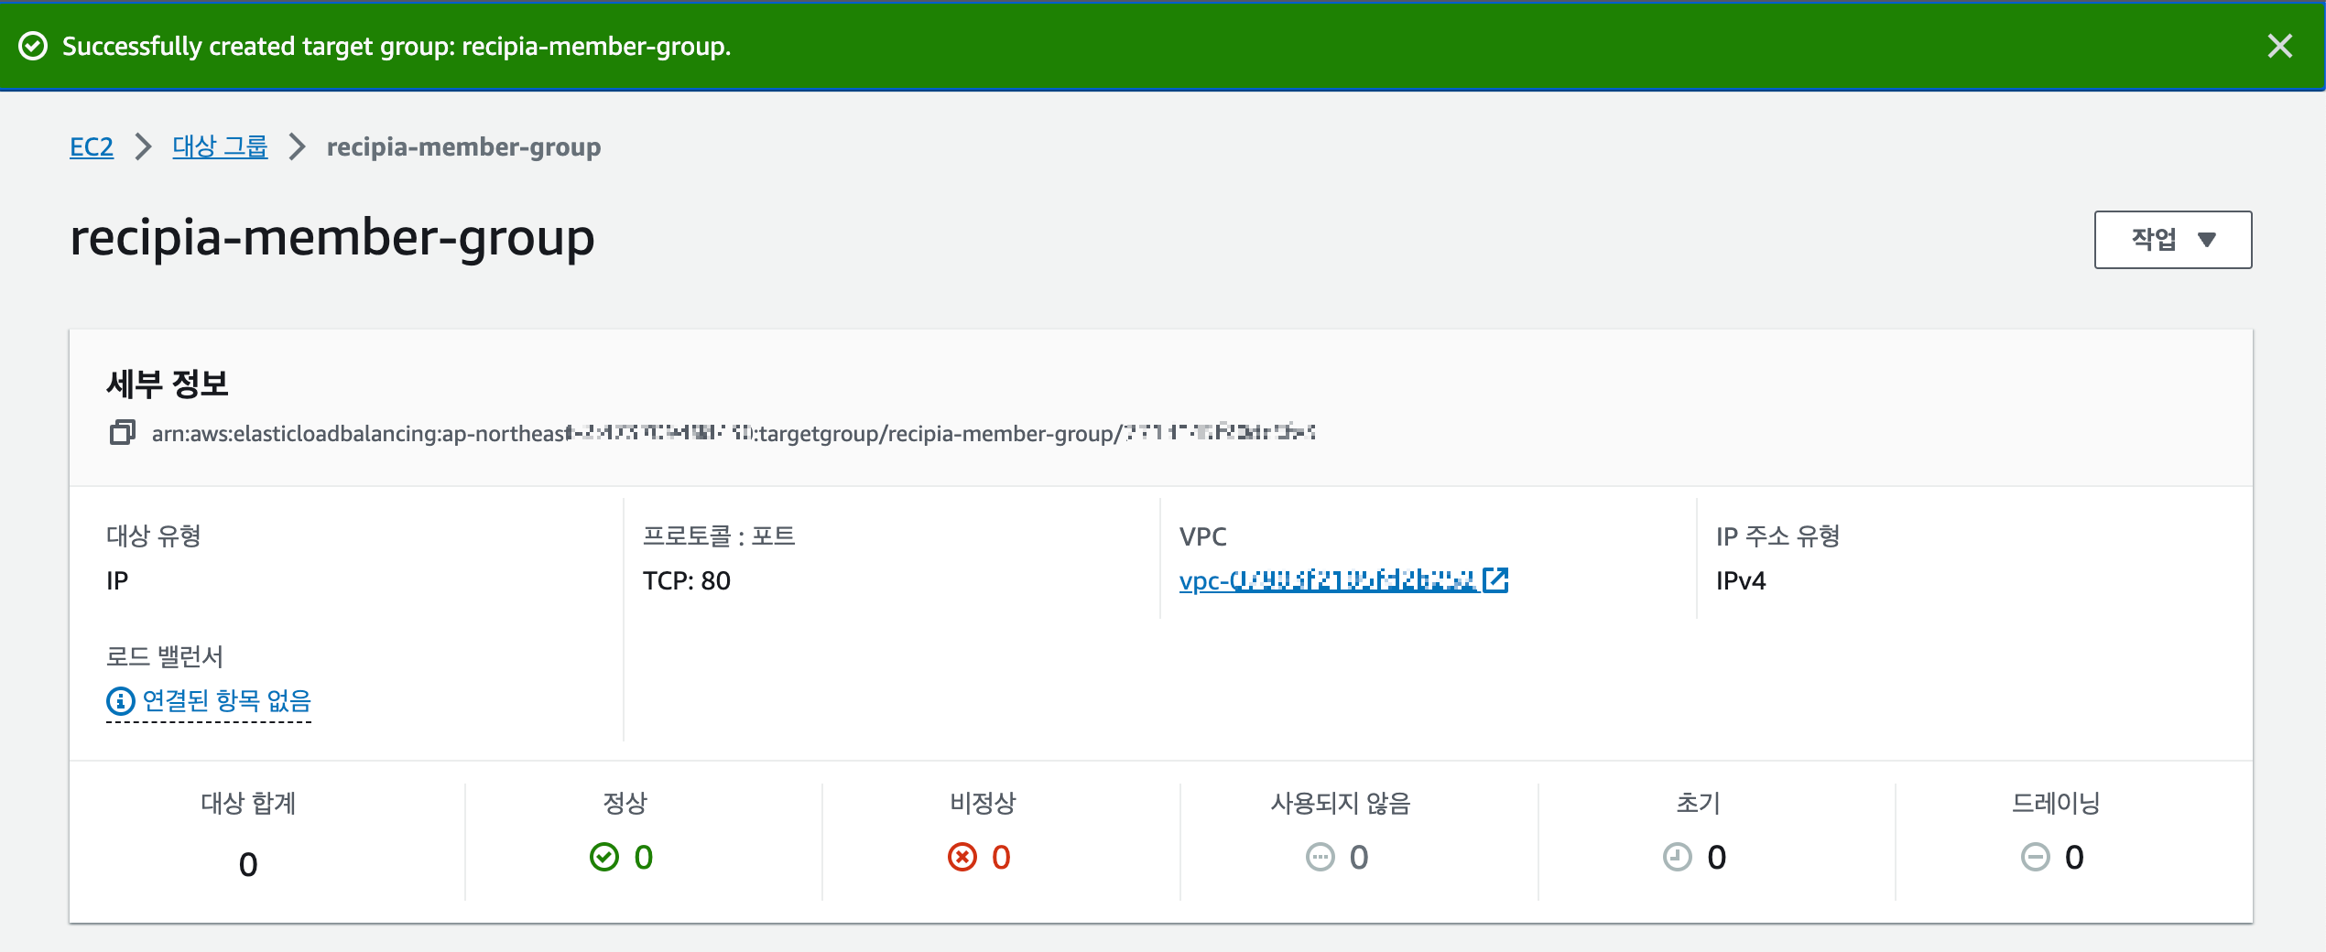2326x952 pixels.
Task: Open the linked VPC ID
Action: click(x=1328, y=579)
